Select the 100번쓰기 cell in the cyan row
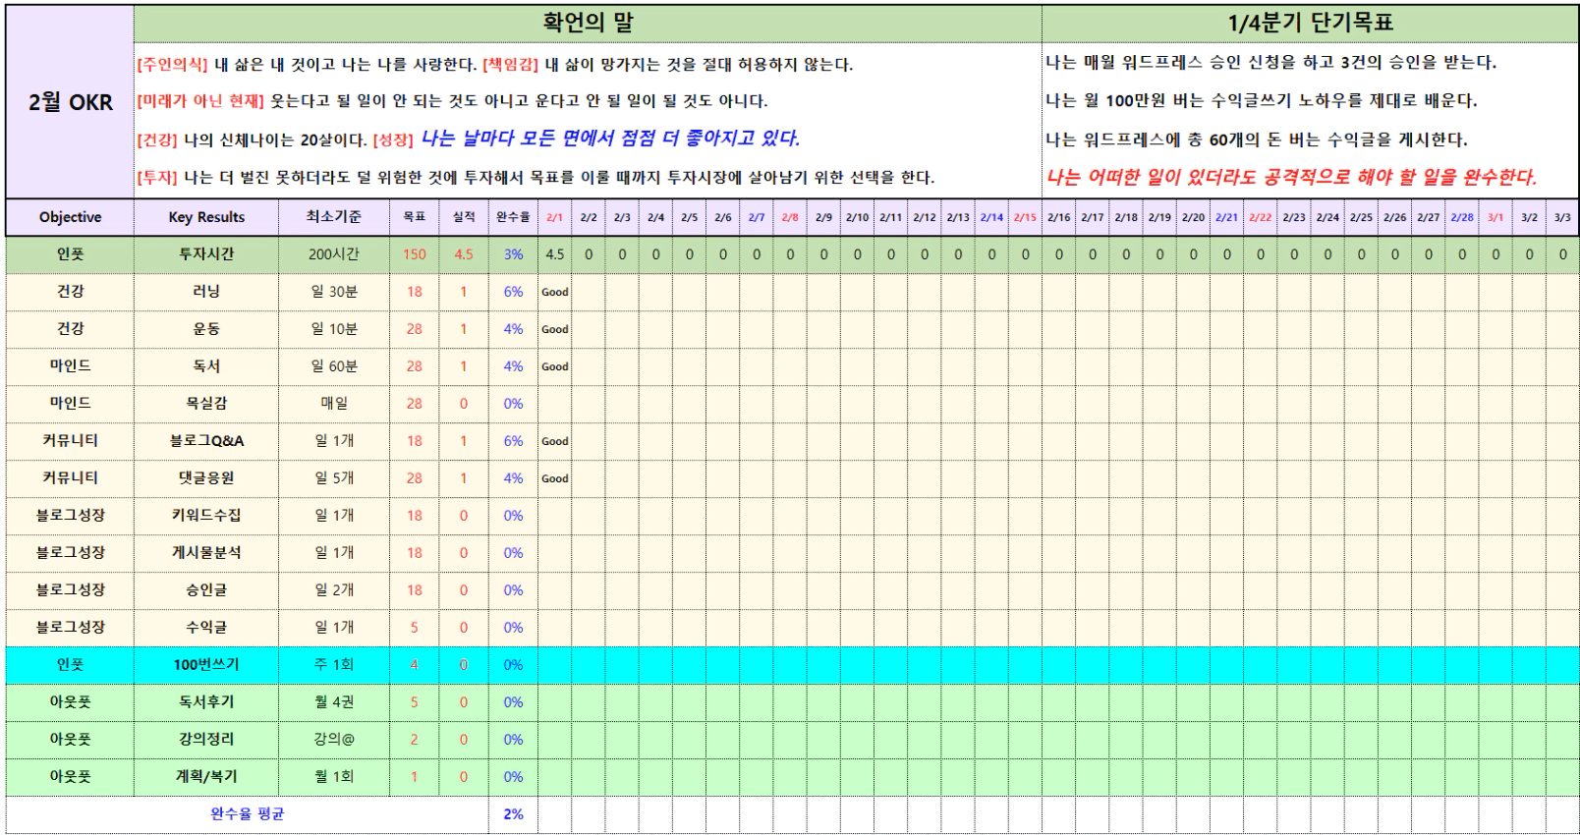 click(x=206, y=665)
